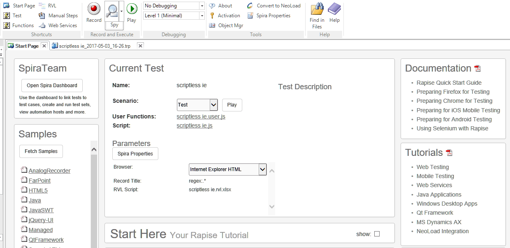Click the red Record button icon
The image size is (510, 248).
coord(94,9)
